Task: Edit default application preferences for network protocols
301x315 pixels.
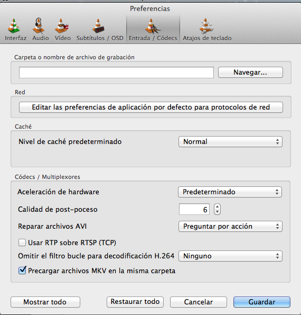Action: (151, 107)
